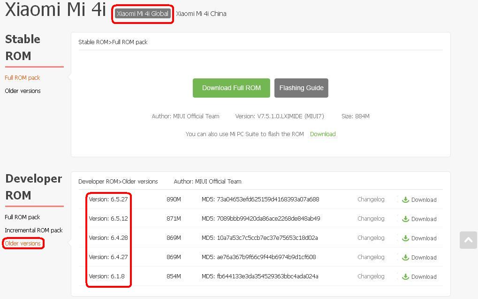Click Download text link for Version 6.5.12
This screenshot has width=478, height=299.
[424, 219]
